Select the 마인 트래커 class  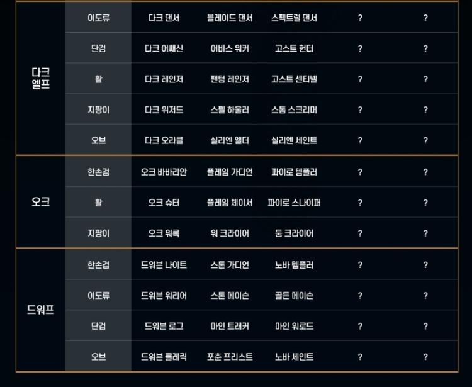(x=230, y=326)
